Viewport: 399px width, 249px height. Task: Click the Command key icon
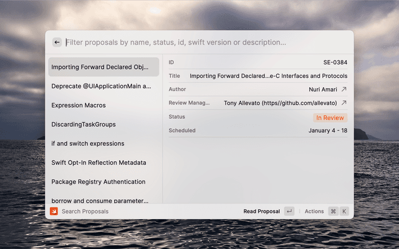pyautogui.click(x=333, y=211)
